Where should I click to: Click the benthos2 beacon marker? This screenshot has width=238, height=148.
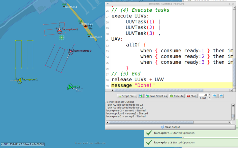(x=89, y=34)
